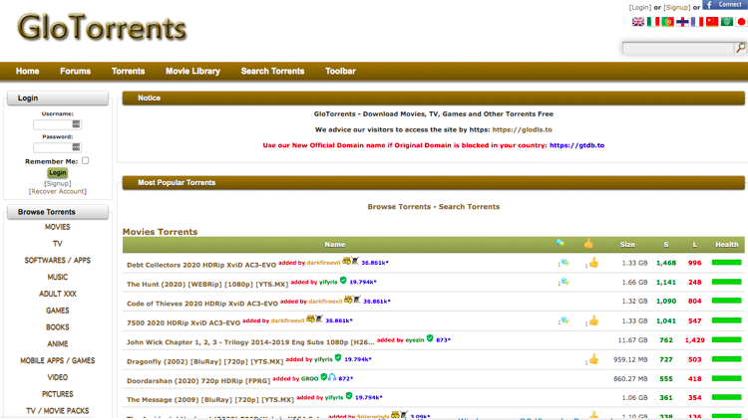This screenshot has width=748, height=420.
Task: Browse the MUSIC category
Action: (57, 277)
